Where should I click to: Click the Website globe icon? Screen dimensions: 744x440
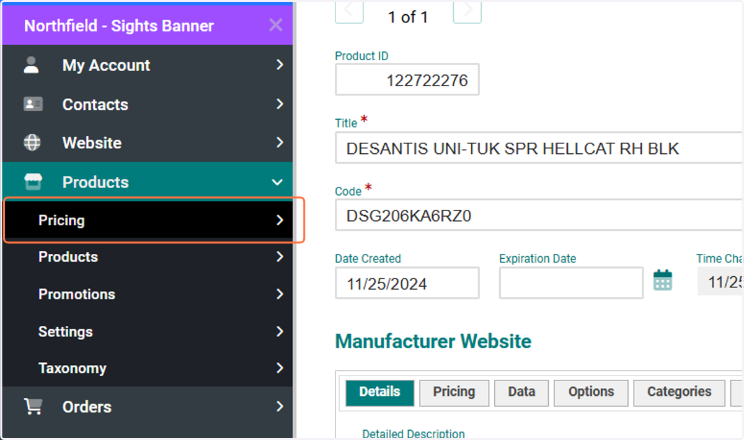click(x=32, y=143)
